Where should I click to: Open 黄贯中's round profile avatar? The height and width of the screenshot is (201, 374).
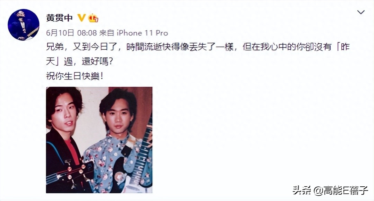click(23, 25)
